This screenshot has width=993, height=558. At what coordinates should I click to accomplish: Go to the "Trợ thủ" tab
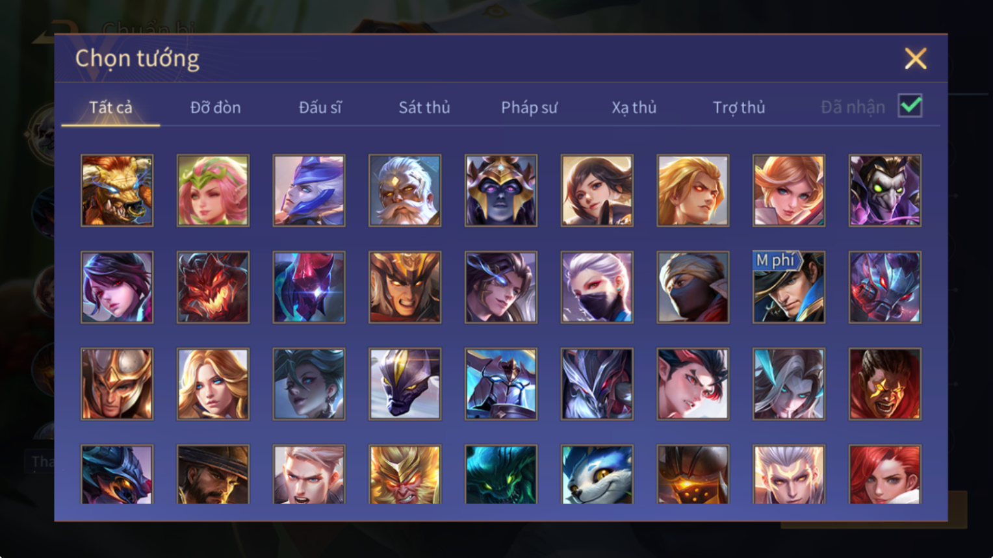tap(739, 107)
